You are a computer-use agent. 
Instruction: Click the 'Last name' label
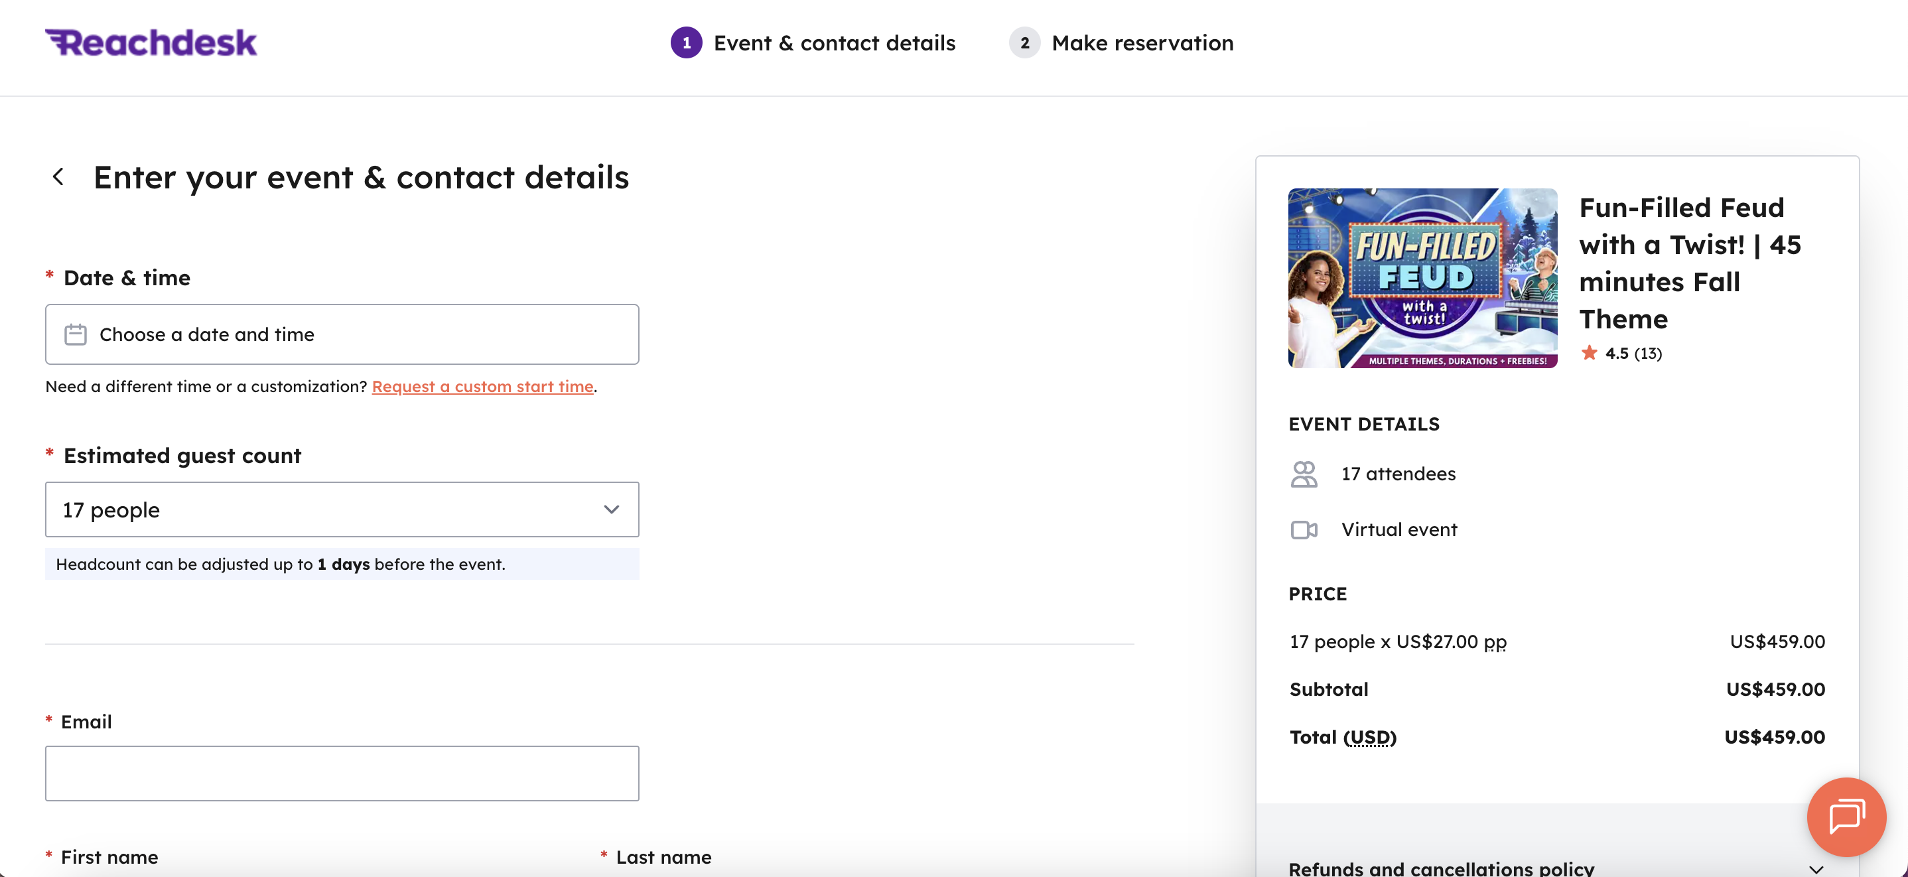(x=663, y=857)
